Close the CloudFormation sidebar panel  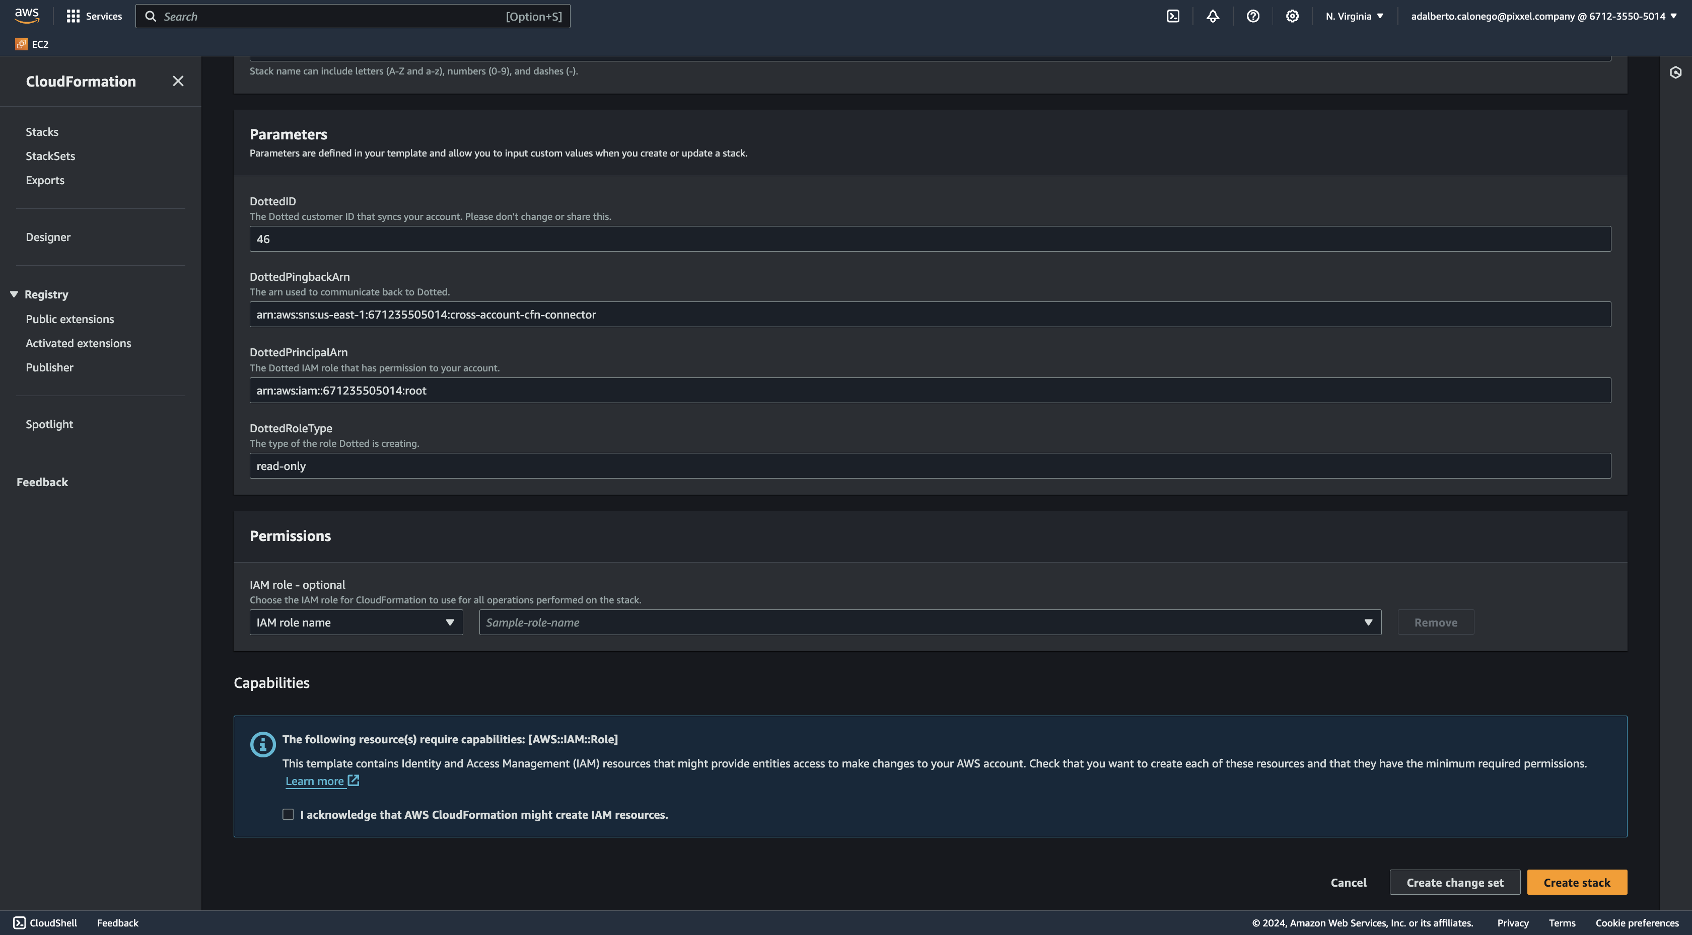178,81
